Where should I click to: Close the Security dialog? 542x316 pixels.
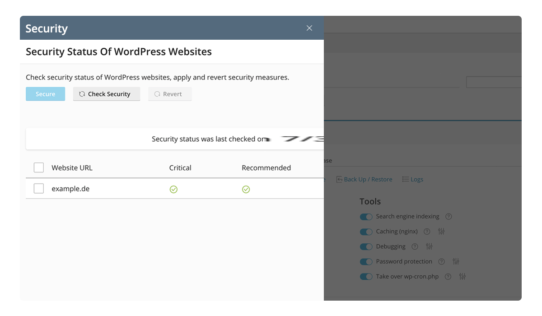point(309,28)
